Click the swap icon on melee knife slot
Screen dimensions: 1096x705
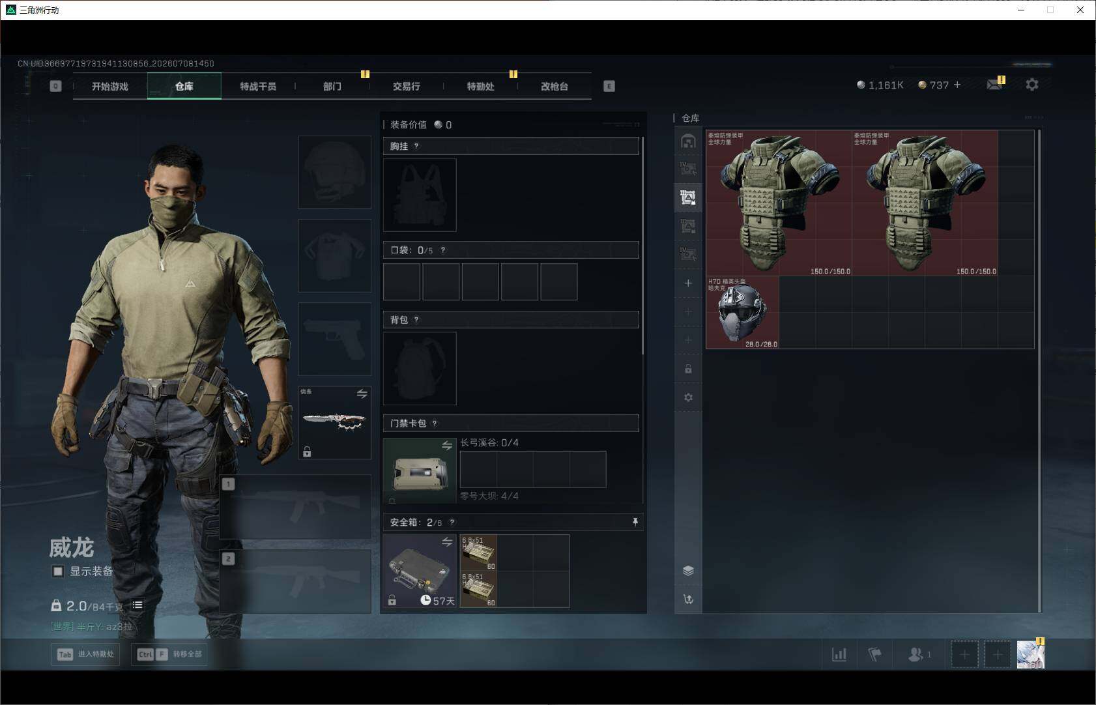[x=362, y=394]
